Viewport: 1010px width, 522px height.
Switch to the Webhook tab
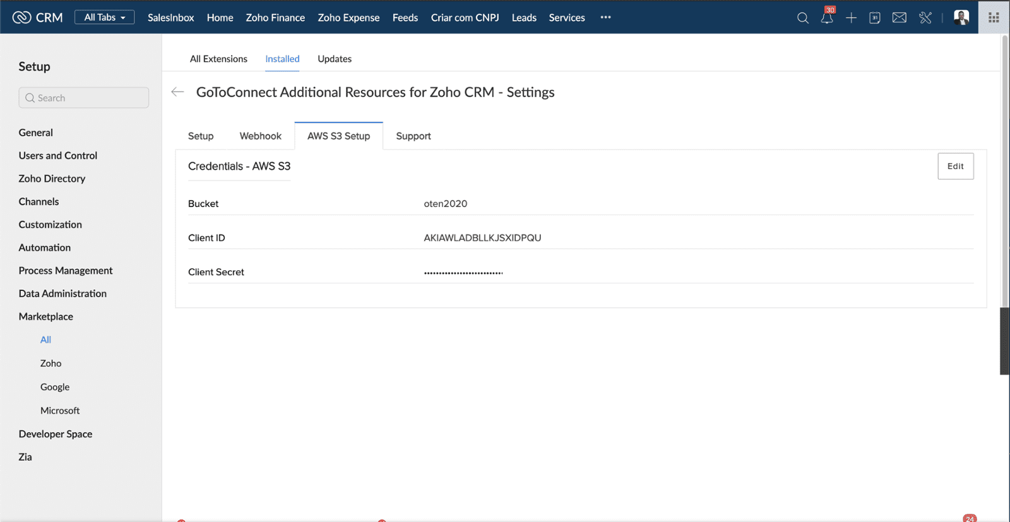point(260,136)
